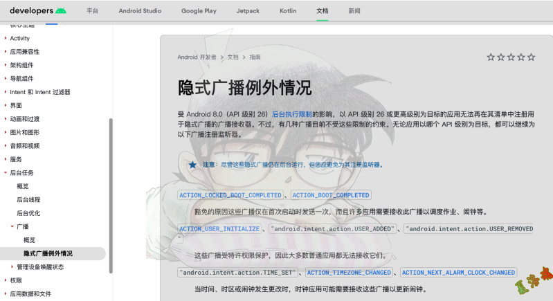Click the sidebar vertical scrollbar
This screenshot has width=553, height=301.
pos(111,196)
